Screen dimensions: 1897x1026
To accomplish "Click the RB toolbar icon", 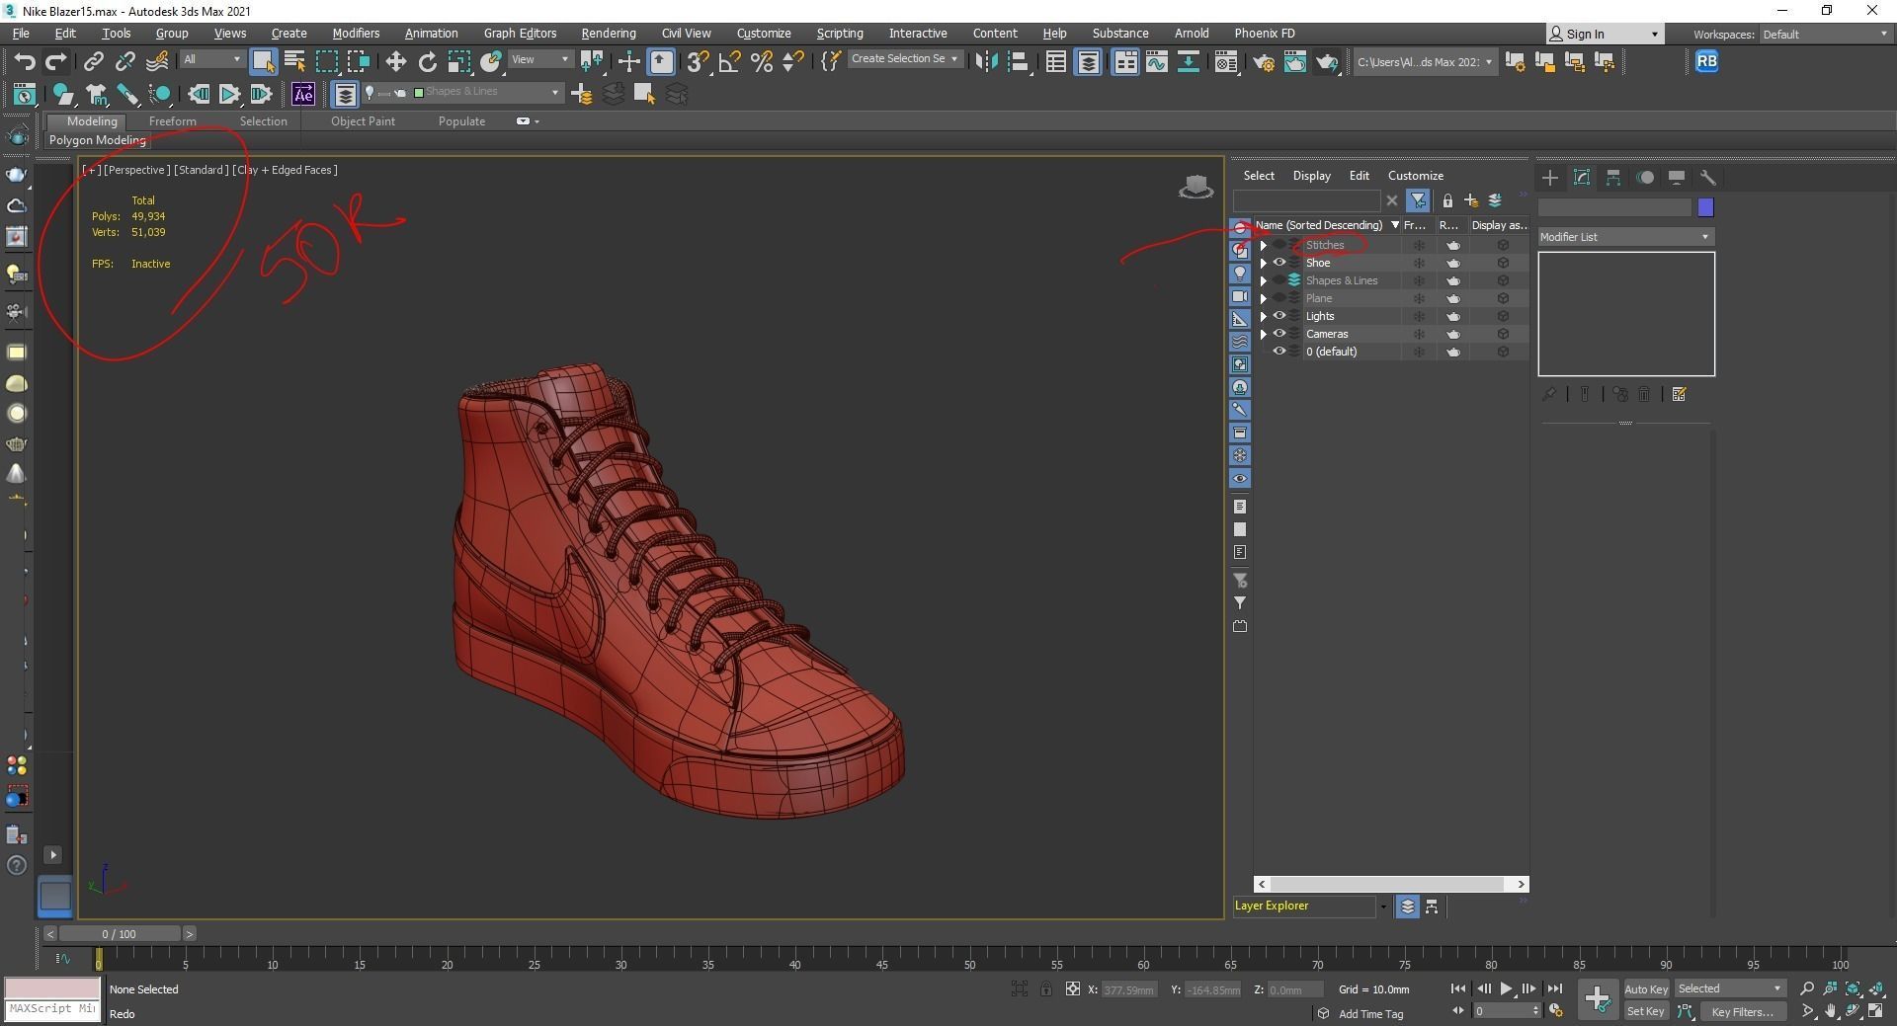I will pos(1706,61).
